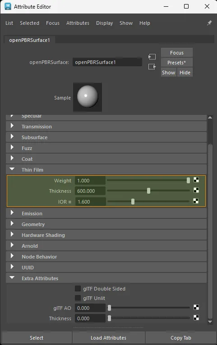Viewport: 217px width, 345px height.
Task: Click checker map icon next to Thin Film Thickness
Action: [196, 191]
